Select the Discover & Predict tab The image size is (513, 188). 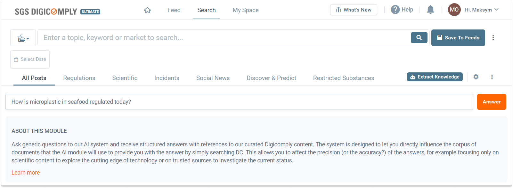click(271, 78)
